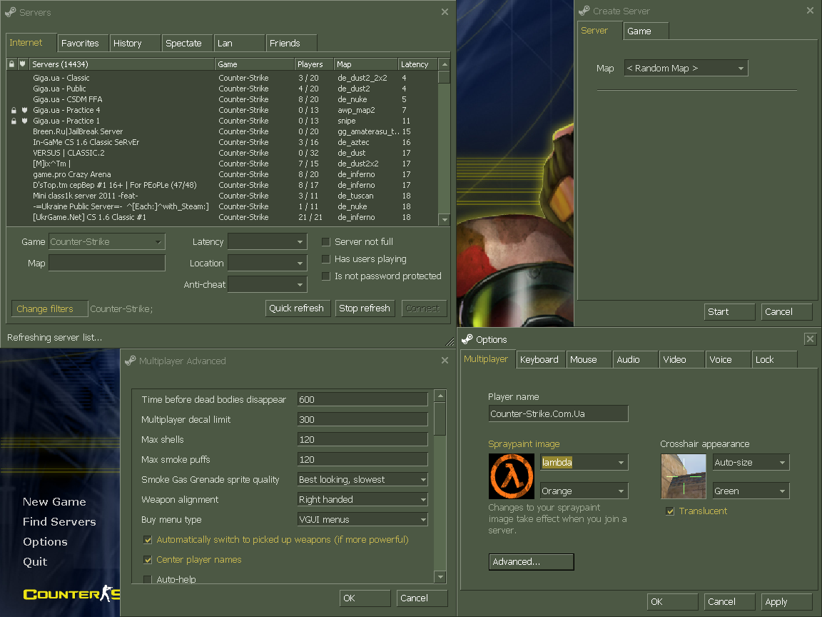The image size is (822, 617).
Task: Open the Game filter dropdown in Servers
Action: (x=107, y=242)
